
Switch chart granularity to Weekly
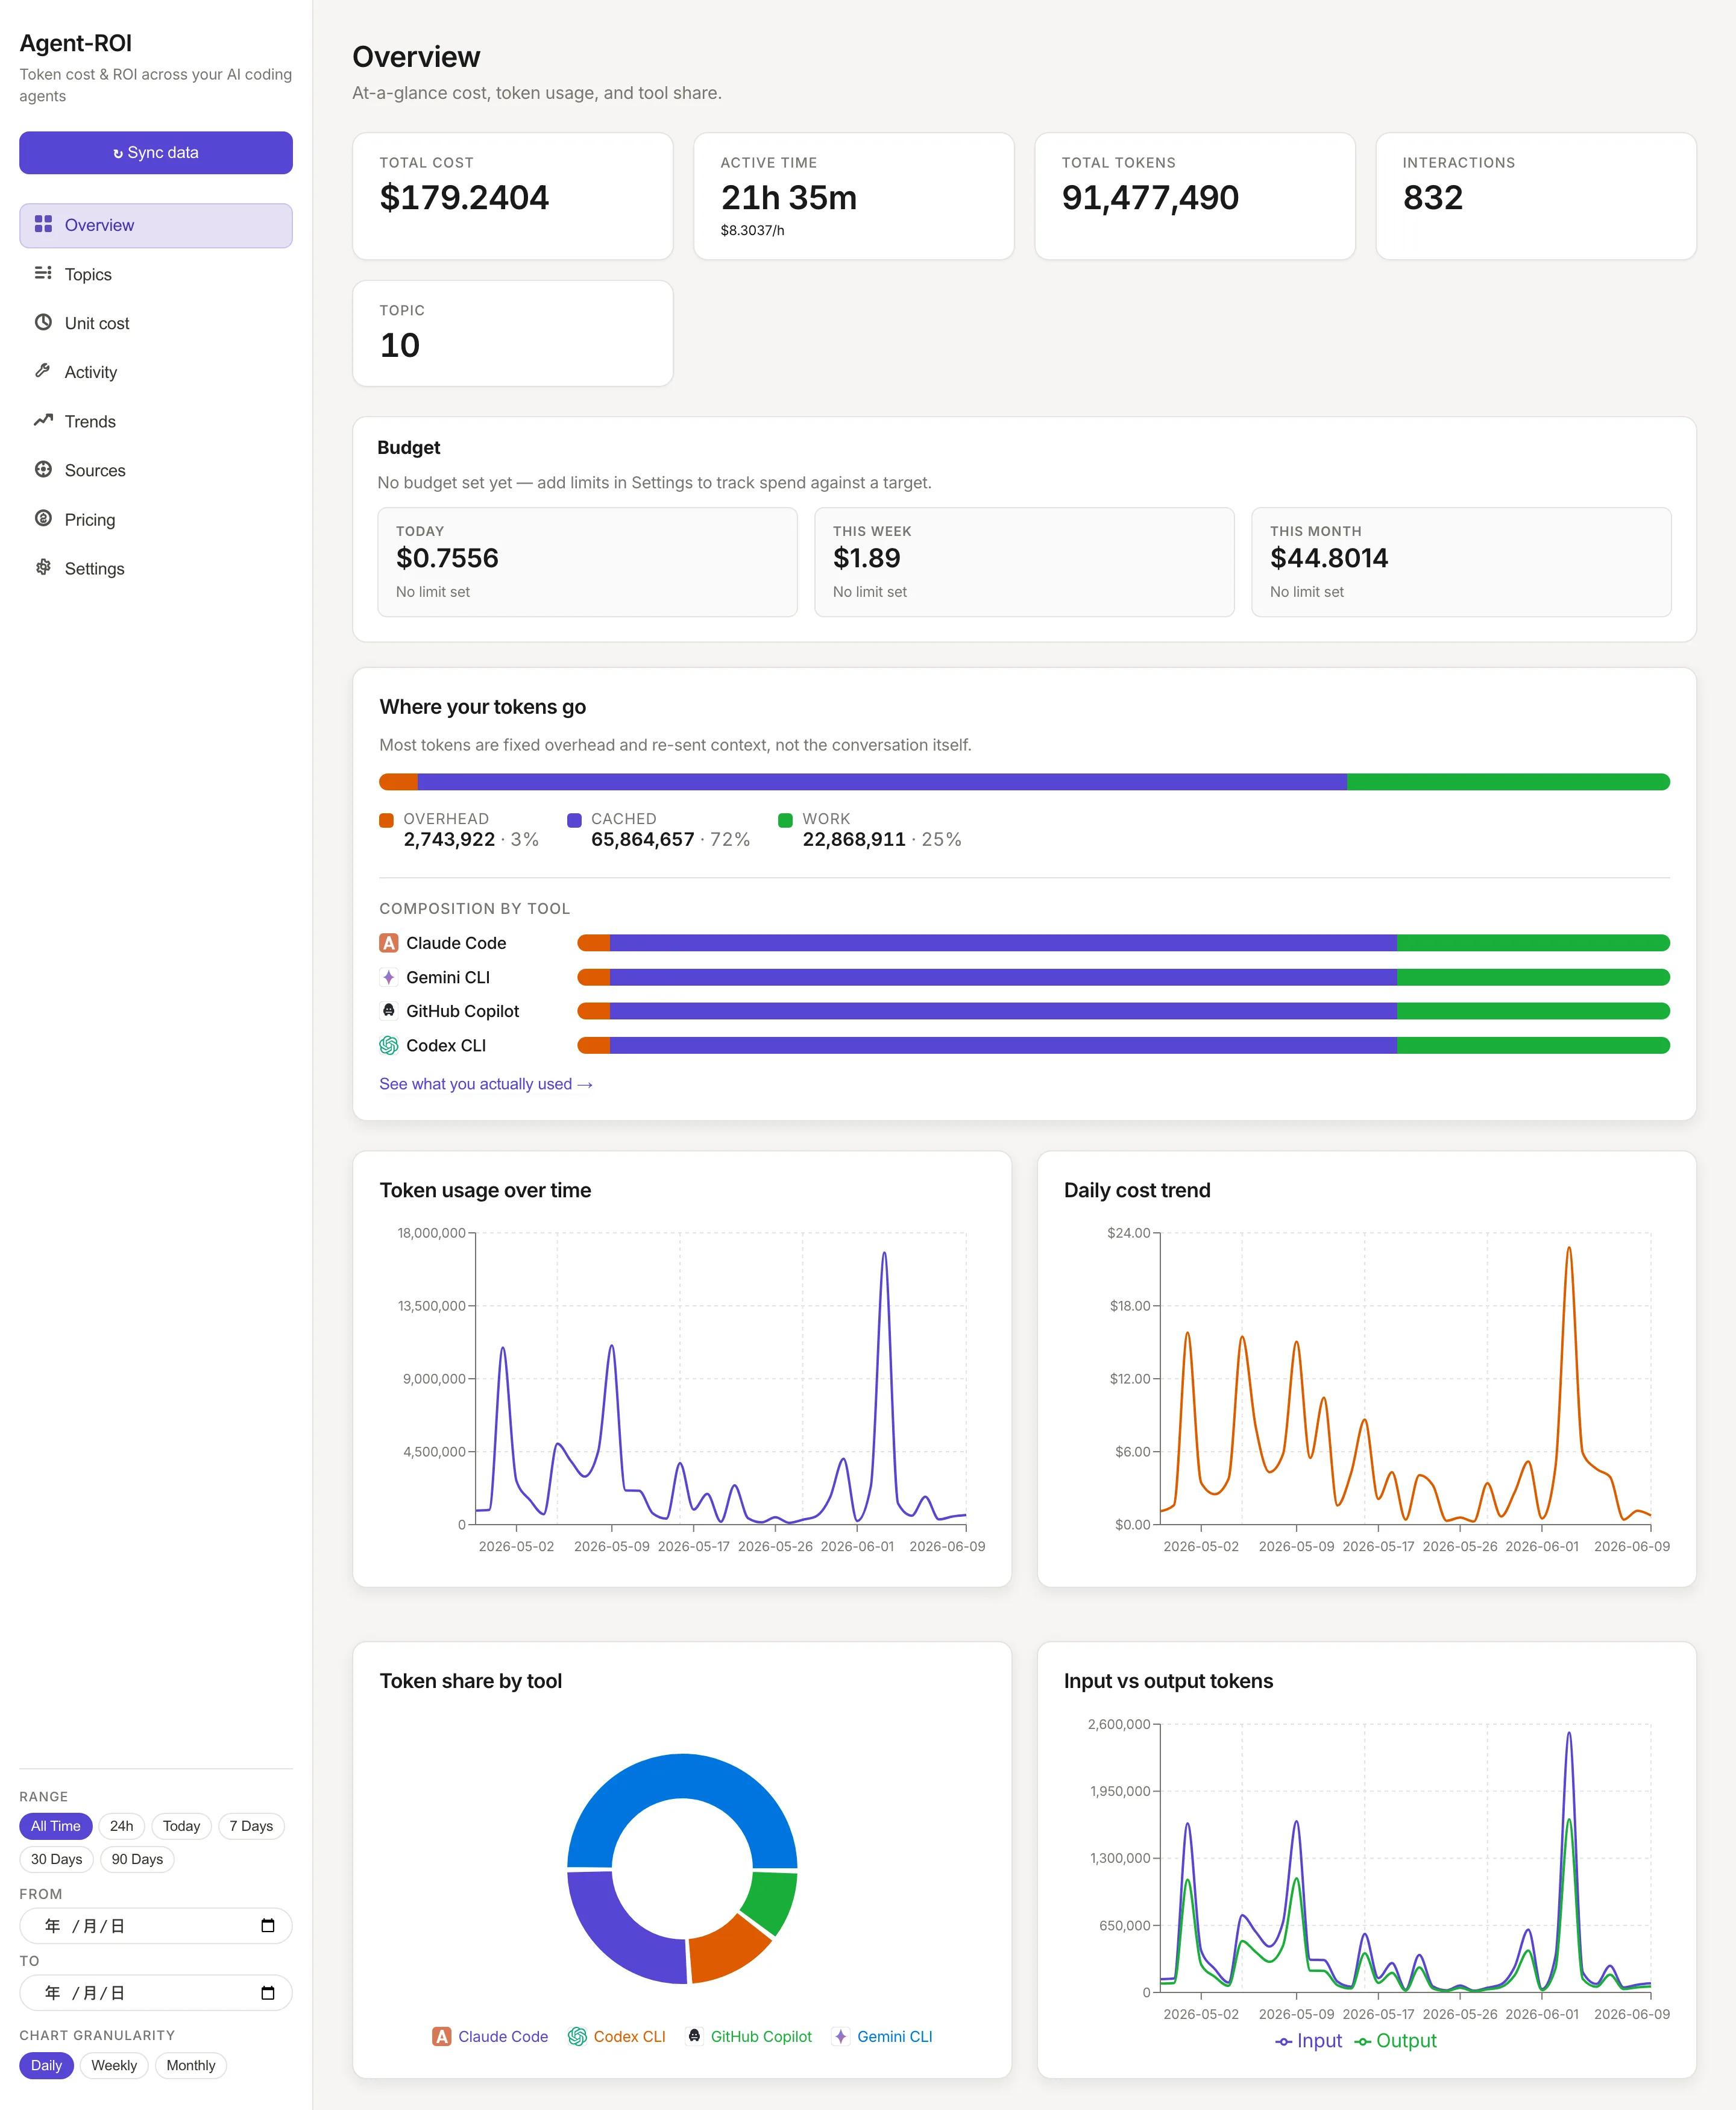[114, 2065]
